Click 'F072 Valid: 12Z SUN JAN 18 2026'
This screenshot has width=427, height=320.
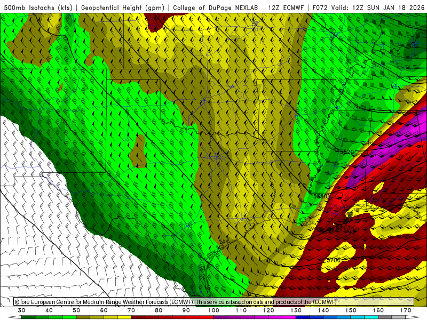click(x=368, y=7)
